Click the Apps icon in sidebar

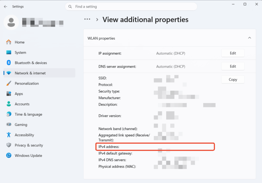pyautogui.click(x=9, y=93)
